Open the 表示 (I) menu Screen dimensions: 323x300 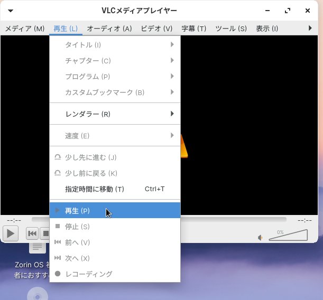pos(267,29)
